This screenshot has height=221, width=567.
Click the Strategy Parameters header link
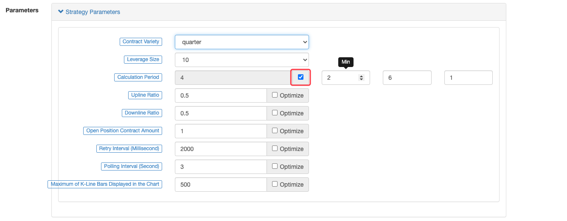pyautogui.click(x=93, y=12)
